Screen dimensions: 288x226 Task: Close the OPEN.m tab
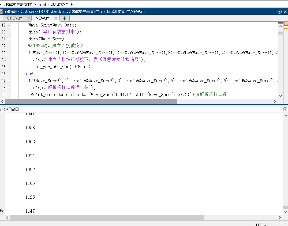point(29,18)
